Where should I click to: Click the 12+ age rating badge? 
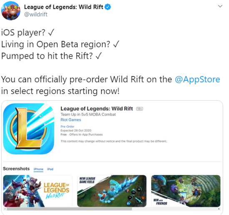(139, 109)
